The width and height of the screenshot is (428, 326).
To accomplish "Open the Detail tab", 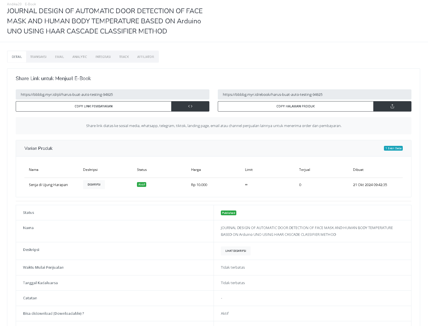I will [x=17, y=57].
